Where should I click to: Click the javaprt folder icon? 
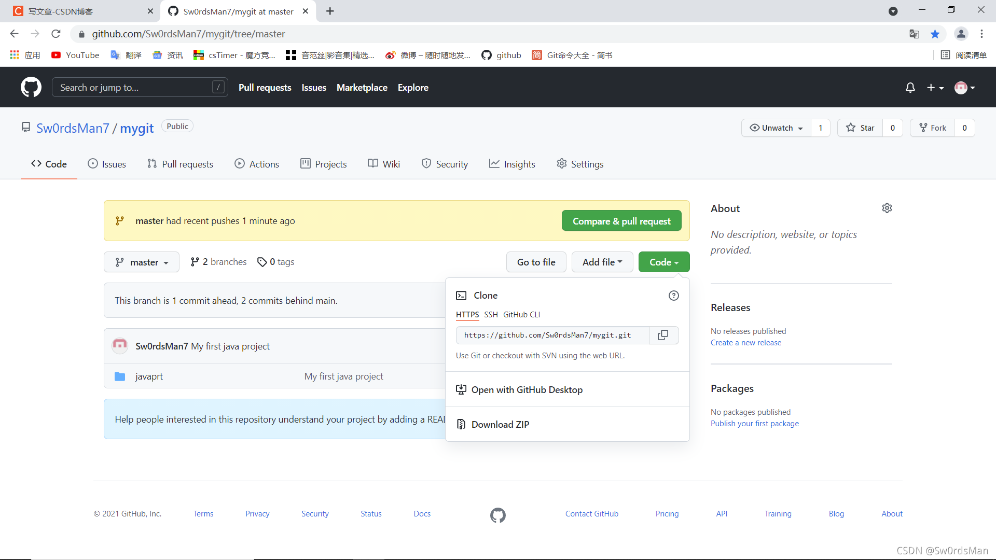tap(120, 376)
